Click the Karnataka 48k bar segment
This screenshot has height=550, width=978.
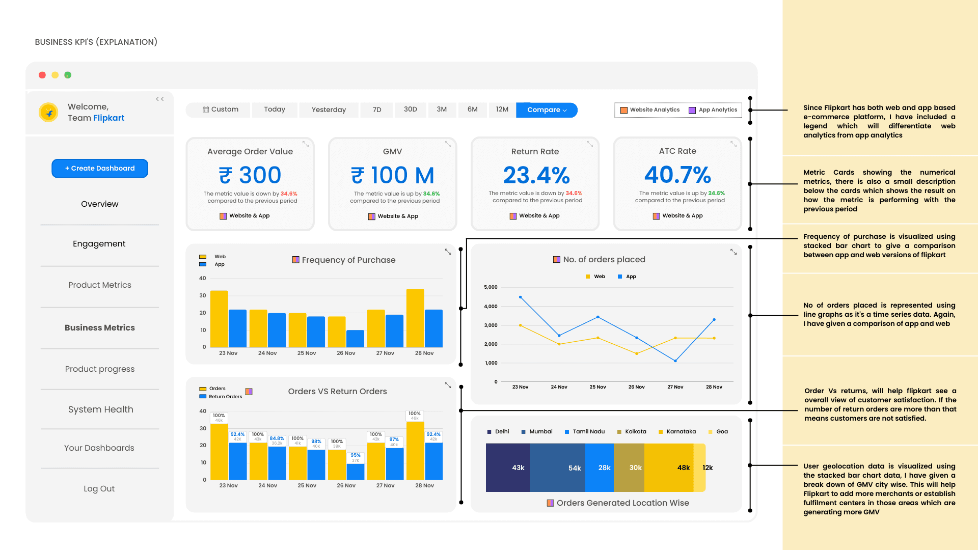coord(669,468)
